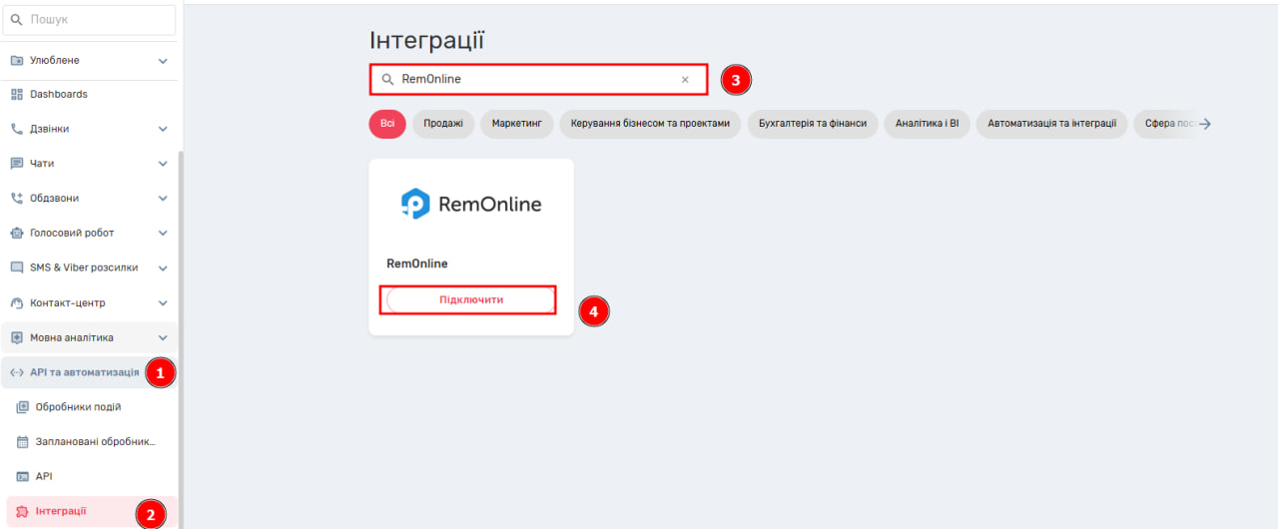Expand the Мовна аналітика chevron
Viewport: 1278px width, 529px height.
pos(163,337)
